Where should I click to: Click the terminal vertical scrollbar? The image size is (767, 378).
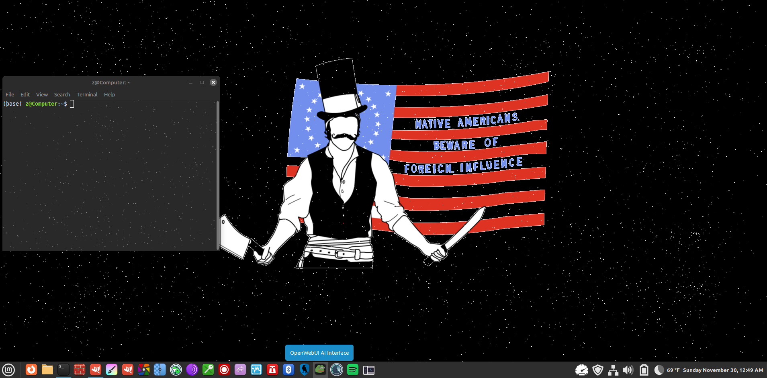point(218,175)
